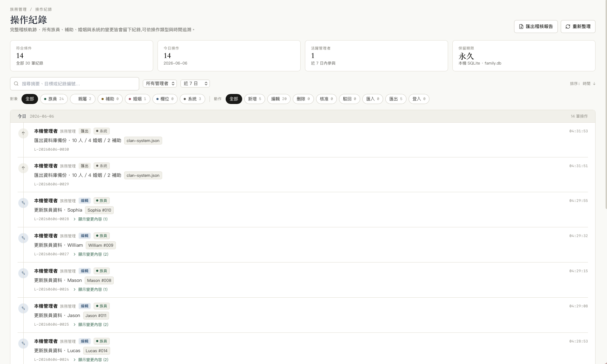Filter actions by 登入
Viewport: 607px width, 364px height.
[419, 99]
